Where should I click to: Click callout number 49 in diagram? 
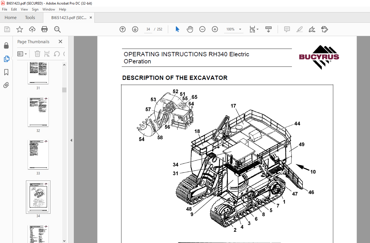(302, 144)
